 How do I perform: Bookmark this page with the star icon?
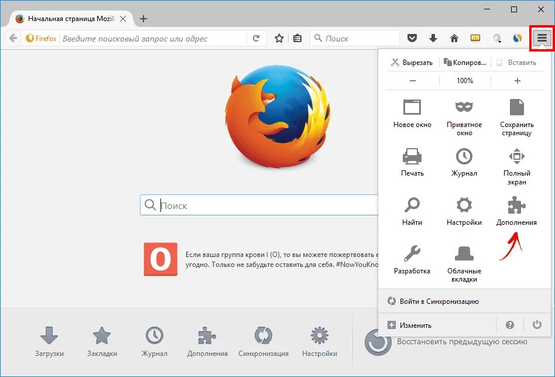[279, 38]
